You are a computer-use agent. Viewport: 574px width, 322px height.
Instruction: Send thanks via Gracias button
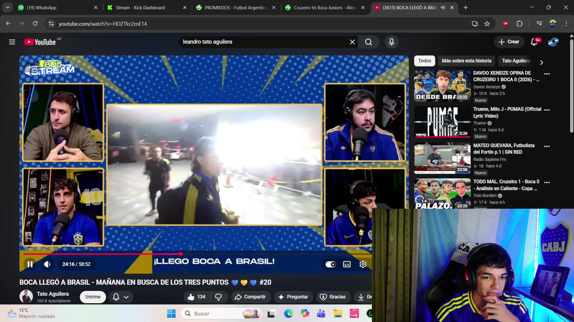[332, 297]
